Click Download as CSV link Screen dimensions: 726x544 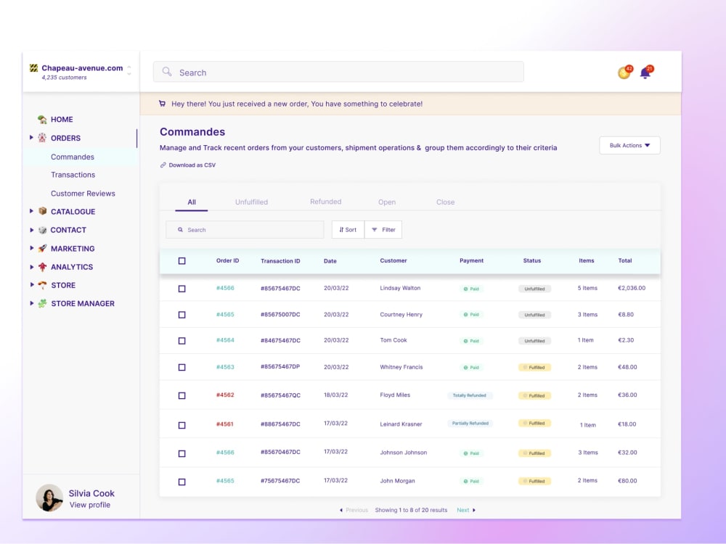pyautogui.click(x=192, y=165)
